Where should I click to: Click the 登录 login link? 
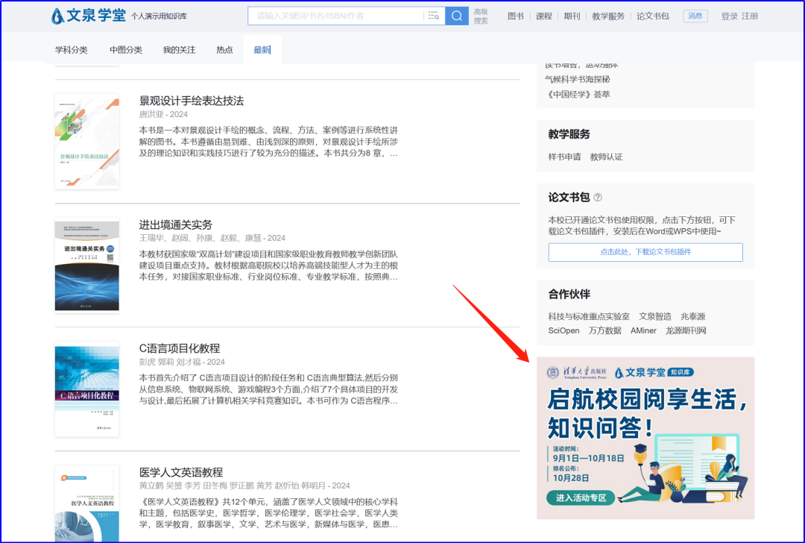pos(729,16)
